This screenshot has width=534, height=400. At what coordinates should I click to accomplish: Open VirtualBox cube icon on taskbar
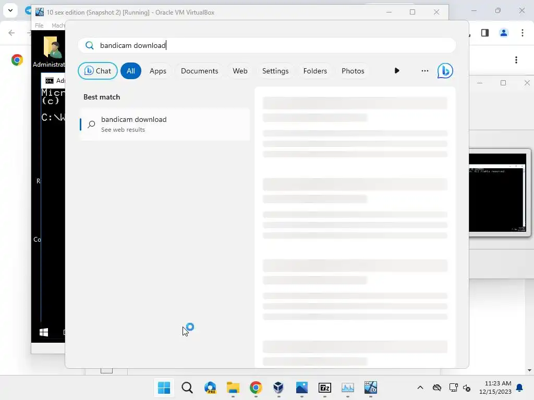[x=278, y=387]
